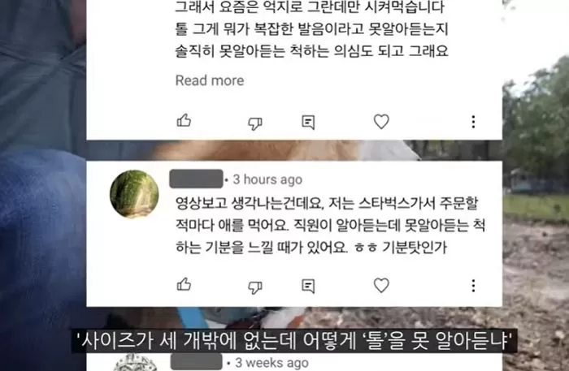Open three-dot menu on Starbucks comment
Screen dimensions: 569x371
pyautogui.click(x=473, y=286)
